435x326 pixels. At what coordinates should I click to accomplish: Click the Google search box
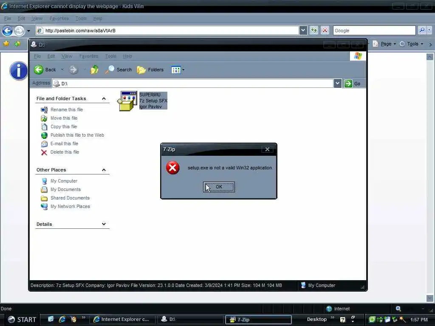[374, 31]
